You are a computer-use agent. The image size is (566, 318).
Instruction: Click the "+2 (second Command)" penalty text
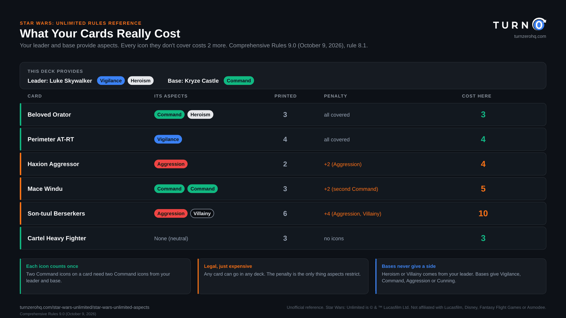click(351, 189)
